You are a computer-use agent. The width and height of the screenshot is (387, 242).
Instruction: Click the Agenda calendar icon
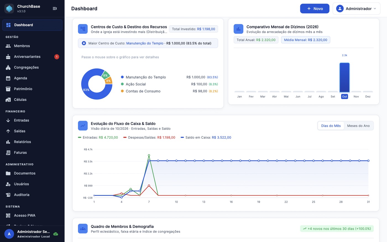tap(8, 78)
